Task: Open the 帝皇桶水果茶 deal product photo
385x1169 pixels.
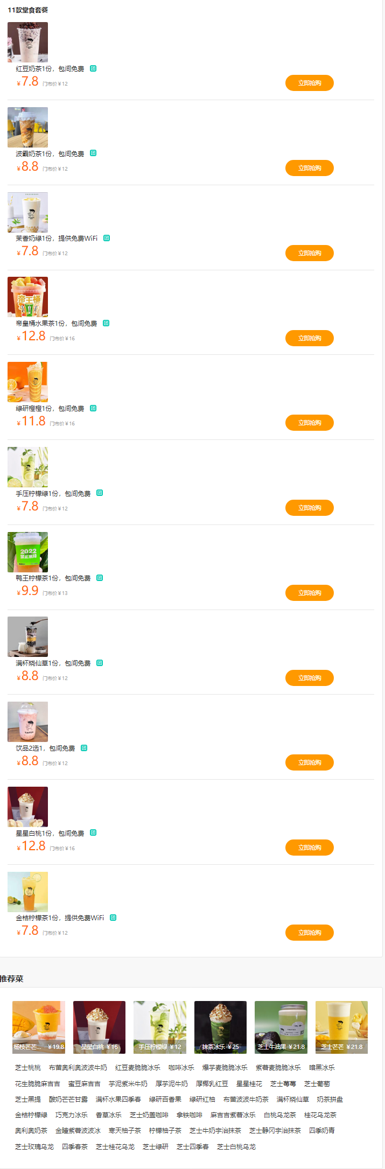Action: [x=27, y=297]
